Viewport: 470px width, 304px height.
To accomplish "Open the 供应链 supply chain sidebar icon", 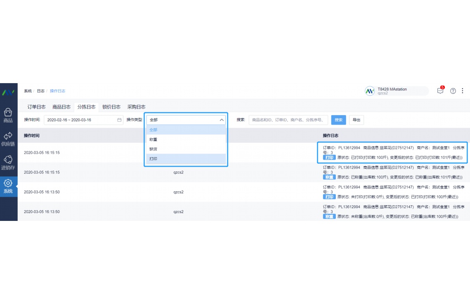I will point(8,136).
